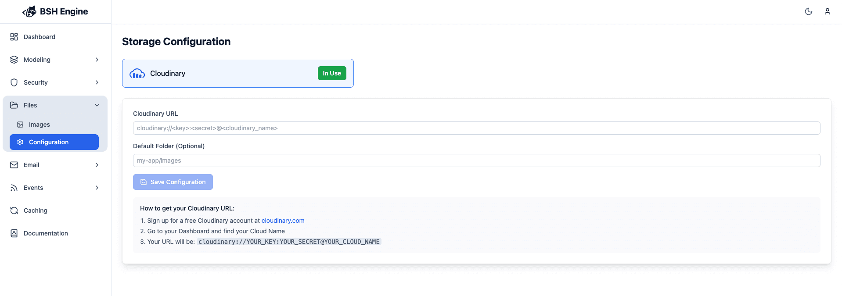Click the Events feed icon
The height and width of the screenshot is (296, 842).
click(x=14, y=188)
